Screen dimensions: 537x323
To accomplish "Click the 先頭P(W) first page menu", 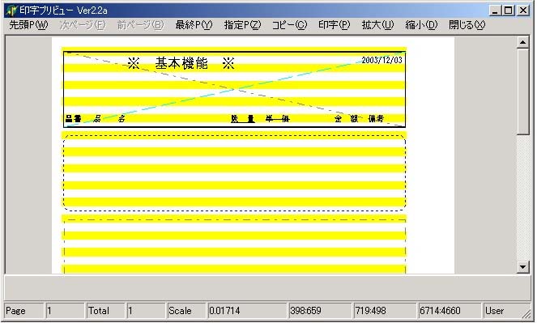I will (28, 25).
